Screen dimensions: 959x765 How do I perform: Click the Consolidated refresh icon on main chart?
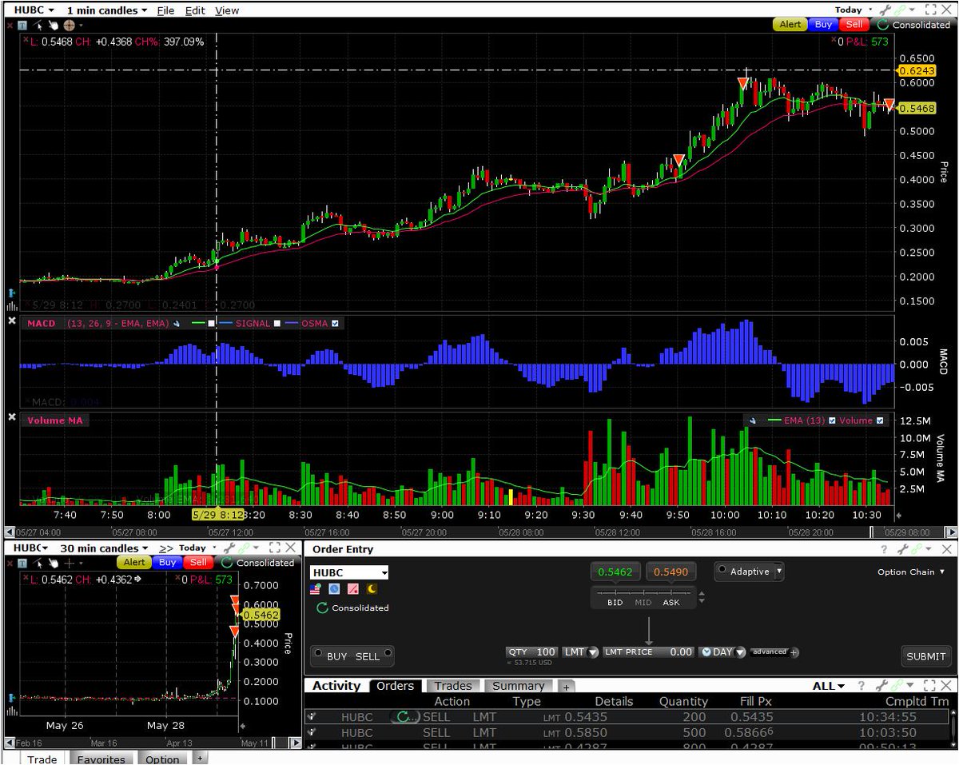tap(881, 25)
